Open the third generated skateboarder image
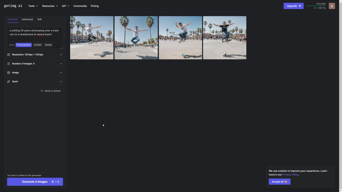The height and width of the screenshot is (192, 342). point(180,38)
